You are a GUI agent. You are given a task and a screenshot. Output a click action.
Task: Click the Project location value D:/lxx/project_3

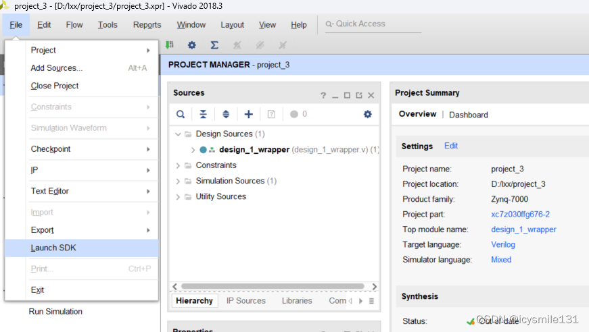(x=518, y=184)
